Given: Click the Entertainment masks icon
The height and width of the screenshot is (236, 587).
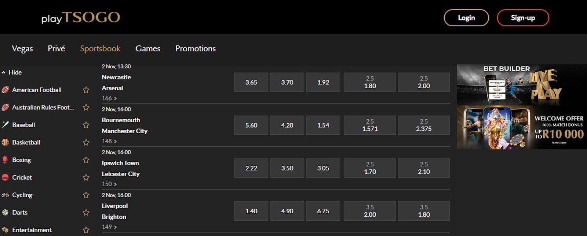Looking at the screenshot, I should tap(5, 230).
